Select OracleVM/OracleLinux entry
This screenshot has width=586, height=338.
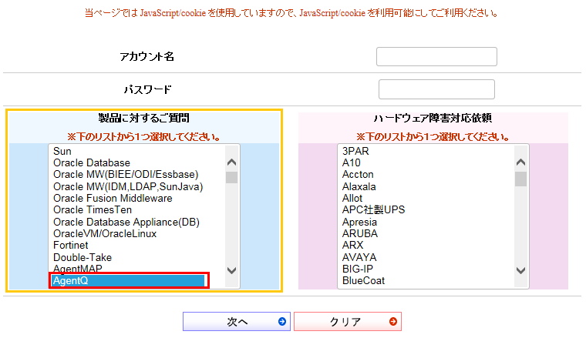[105, 234]
